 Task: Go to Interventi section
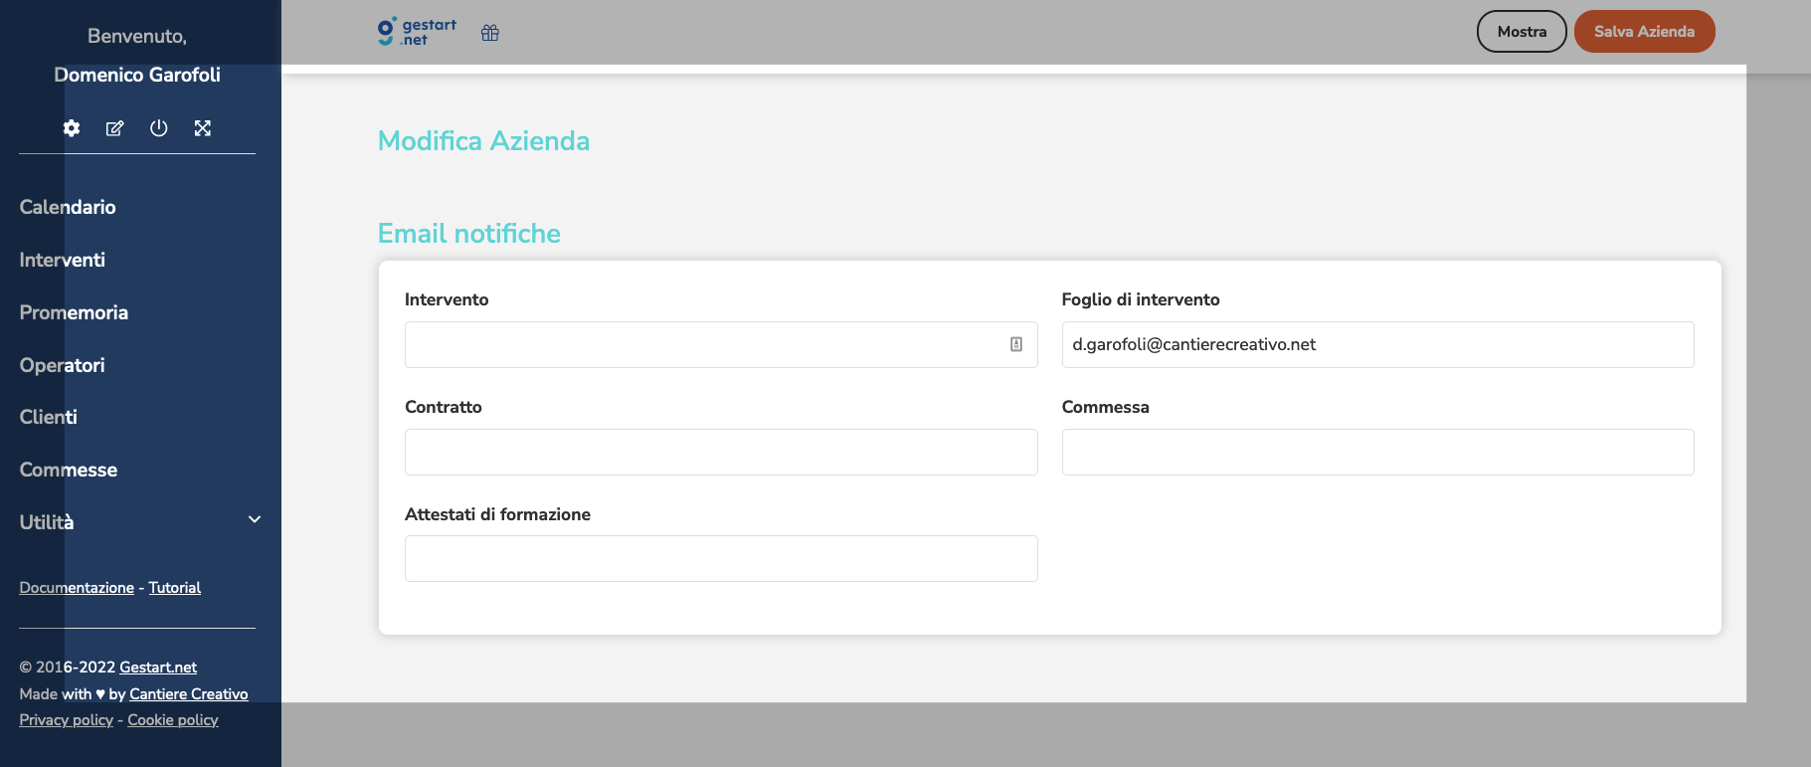(63, 260)
